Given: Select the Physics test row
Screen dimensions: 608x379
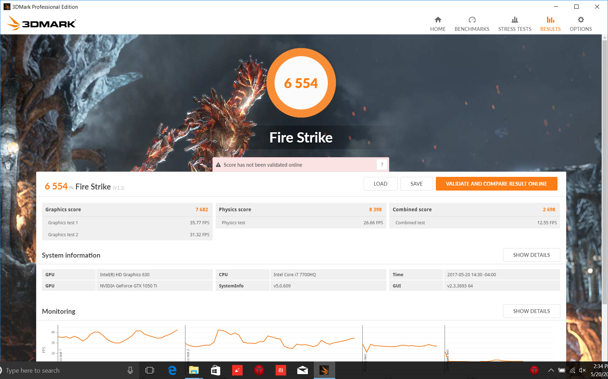Looking at the screenshot, I should click(301, 222).
